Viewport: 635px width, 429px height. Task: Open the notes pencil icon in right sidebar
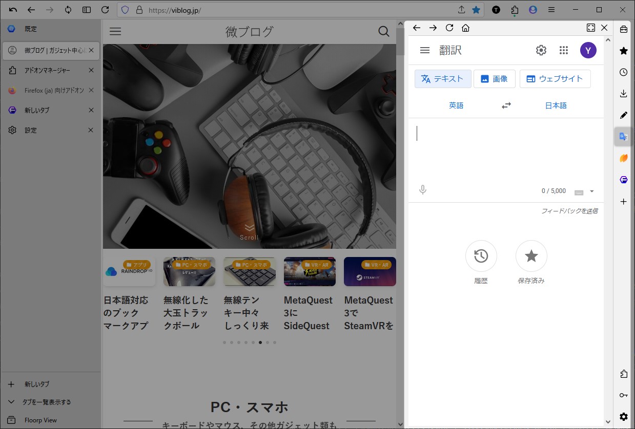tap(623, 115)
